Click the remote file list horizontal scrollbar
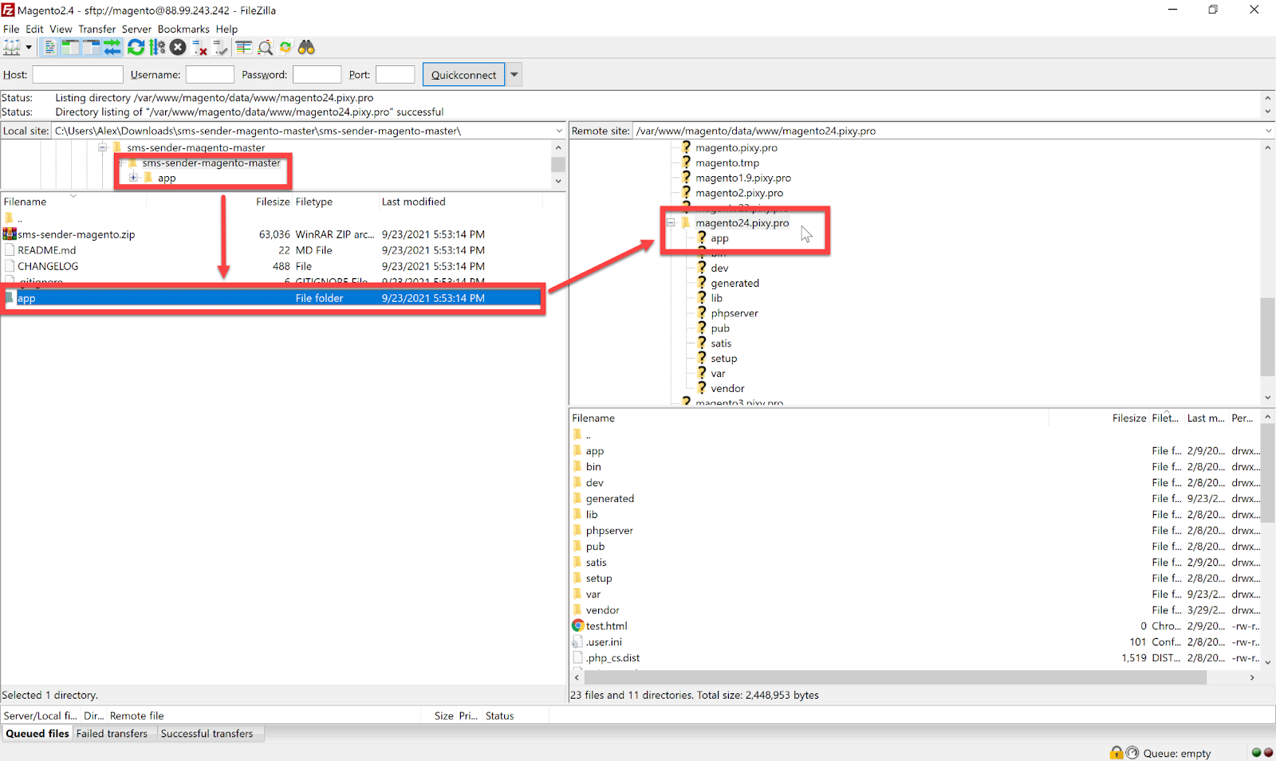This screenshot has height=761, width=1276. click(x=896, y=677)
